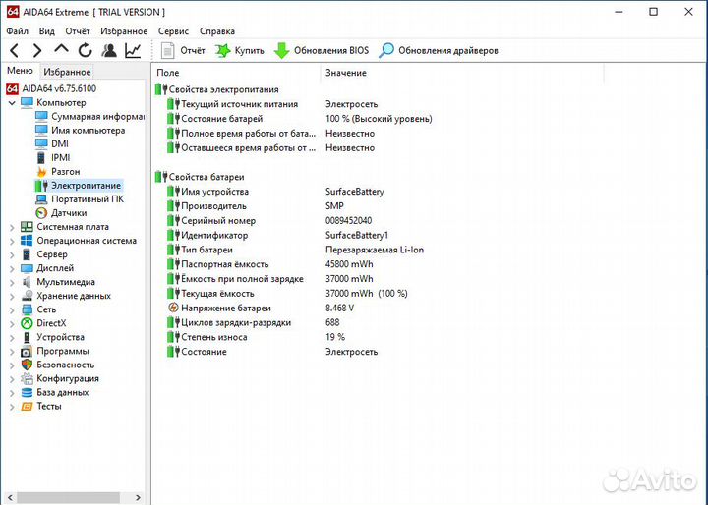The height and width of the screenshot is (505, 708).
Task: Expand the Программы tree node
Action: tap(12, 351)
